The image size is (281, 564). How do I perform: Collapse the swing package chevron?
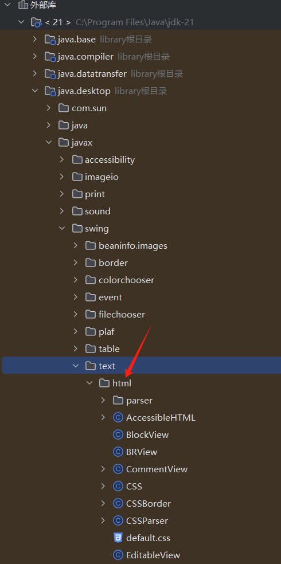click(x=62, y=228)
